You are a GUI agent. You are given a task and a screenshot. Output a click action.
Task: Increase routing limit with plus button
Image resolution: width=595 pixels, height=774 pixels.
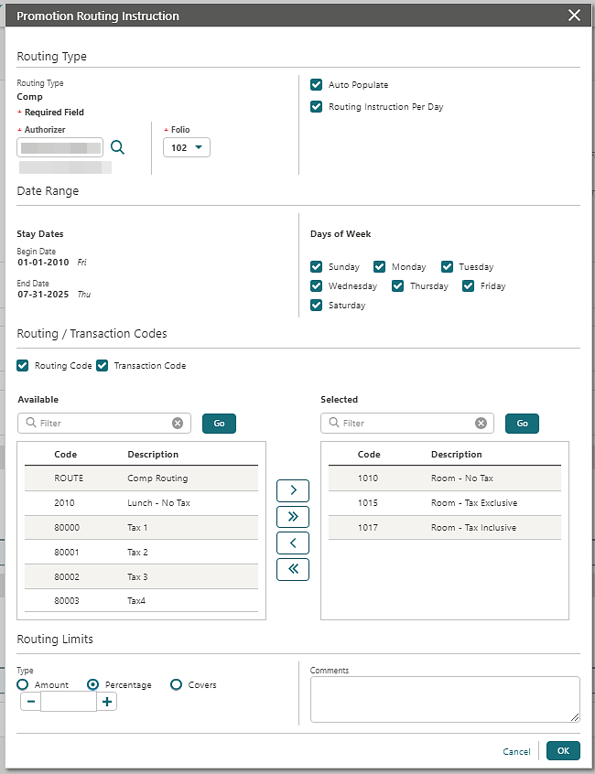tap(107, 702)
